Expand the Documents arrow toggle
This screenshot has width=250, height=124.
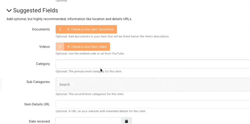tap(60, 29)
